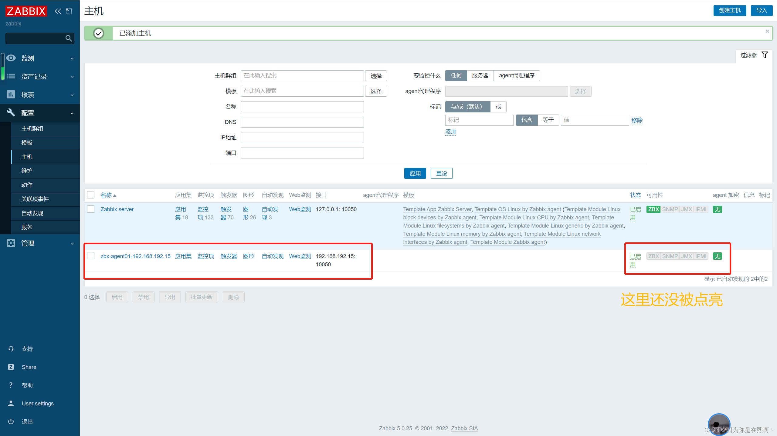Select 任何 monitoring option
This screenshot has width=777, height=436.
(456, 75)
